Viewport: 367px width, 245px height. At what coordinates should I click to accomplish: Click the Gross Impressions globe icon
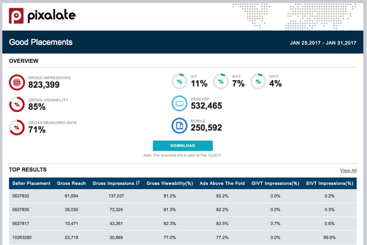coord(17,82)
